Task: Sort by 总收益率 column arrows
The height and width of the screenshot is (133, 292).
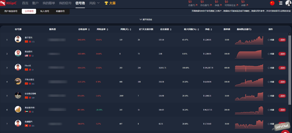Action: point(89,30)
